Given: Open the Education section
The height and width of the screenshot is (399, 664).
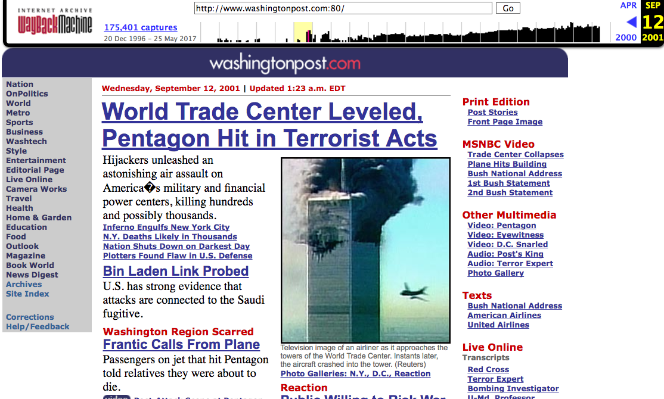Looking at the screenshot, I should pos(26,227).
